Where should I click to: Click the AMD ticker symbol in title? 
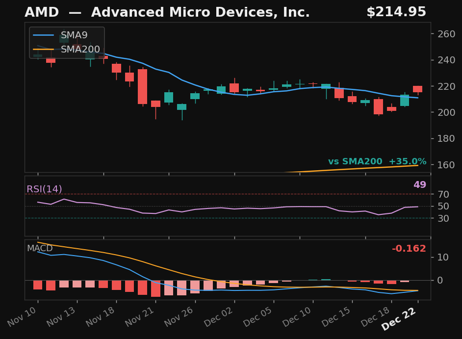42,12
